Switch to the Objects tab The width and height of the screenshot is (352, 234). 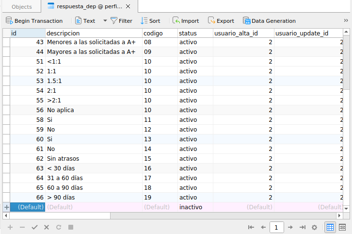point(21,7)
